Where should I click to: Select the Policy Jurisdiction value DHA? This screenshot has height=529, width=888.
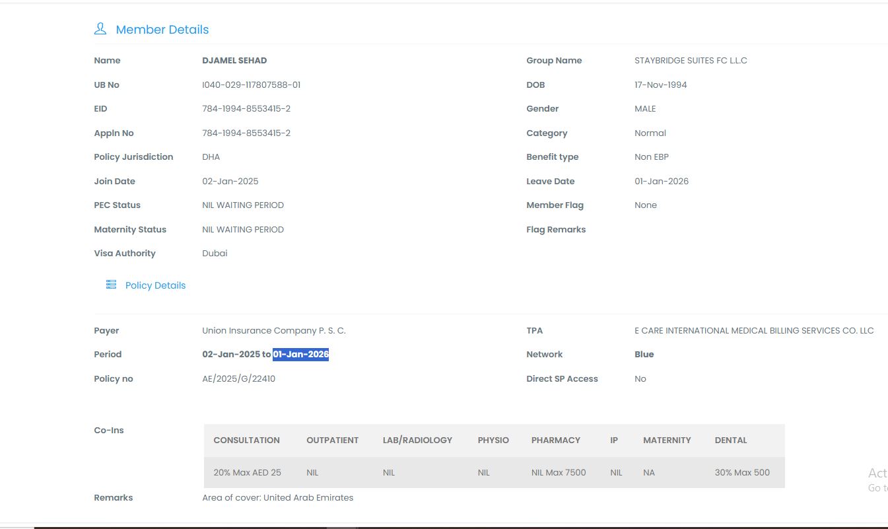(x=211, y=157)
